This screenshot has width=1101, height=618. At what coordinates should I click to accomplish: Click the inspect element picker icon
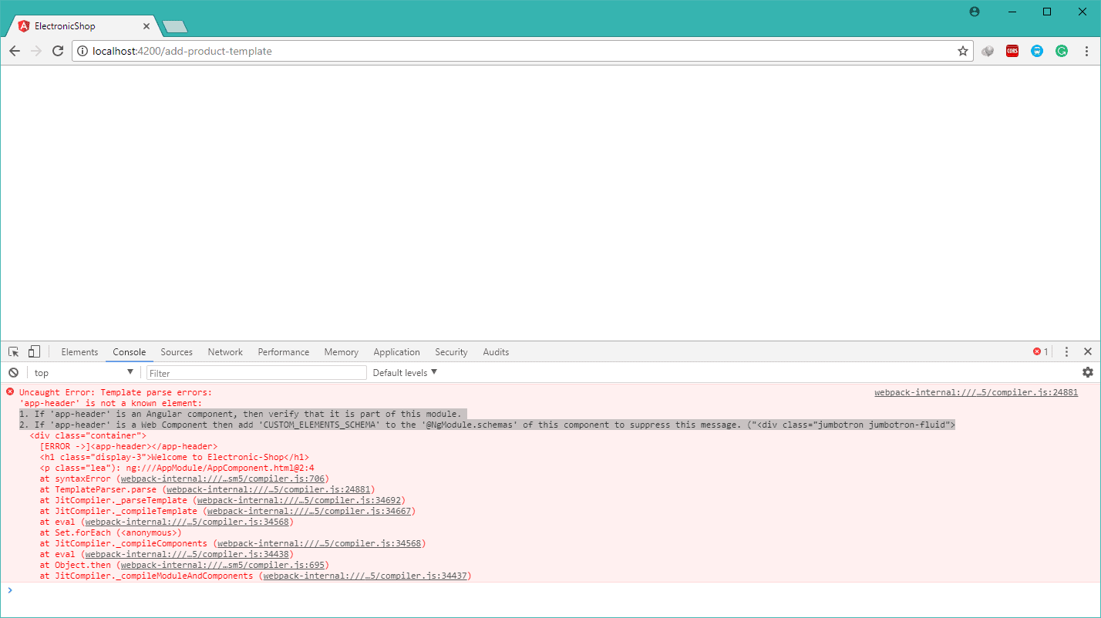13,352
